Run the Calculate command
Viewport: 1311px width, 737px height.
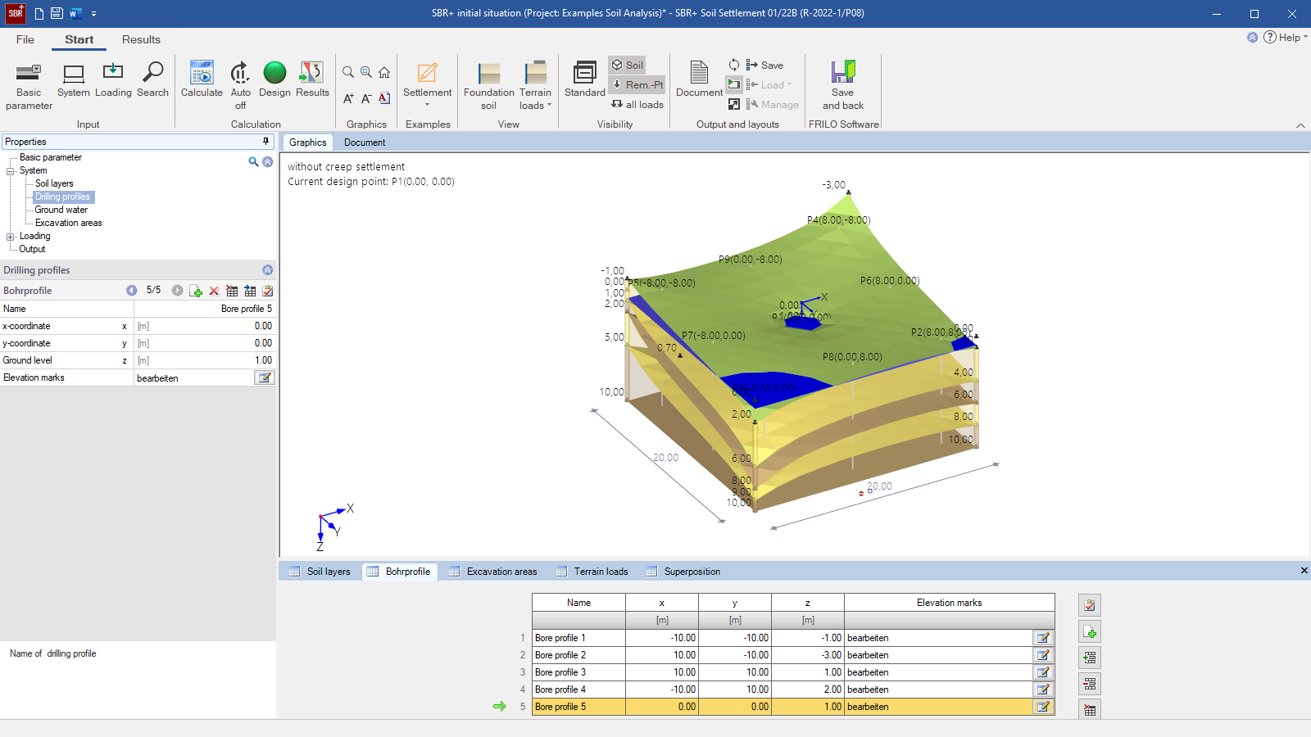pos(202,79)
